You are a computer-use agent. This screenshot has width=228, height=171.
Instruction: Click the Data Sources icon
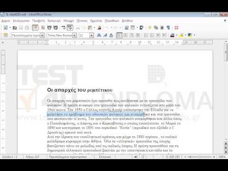point(162,28)
